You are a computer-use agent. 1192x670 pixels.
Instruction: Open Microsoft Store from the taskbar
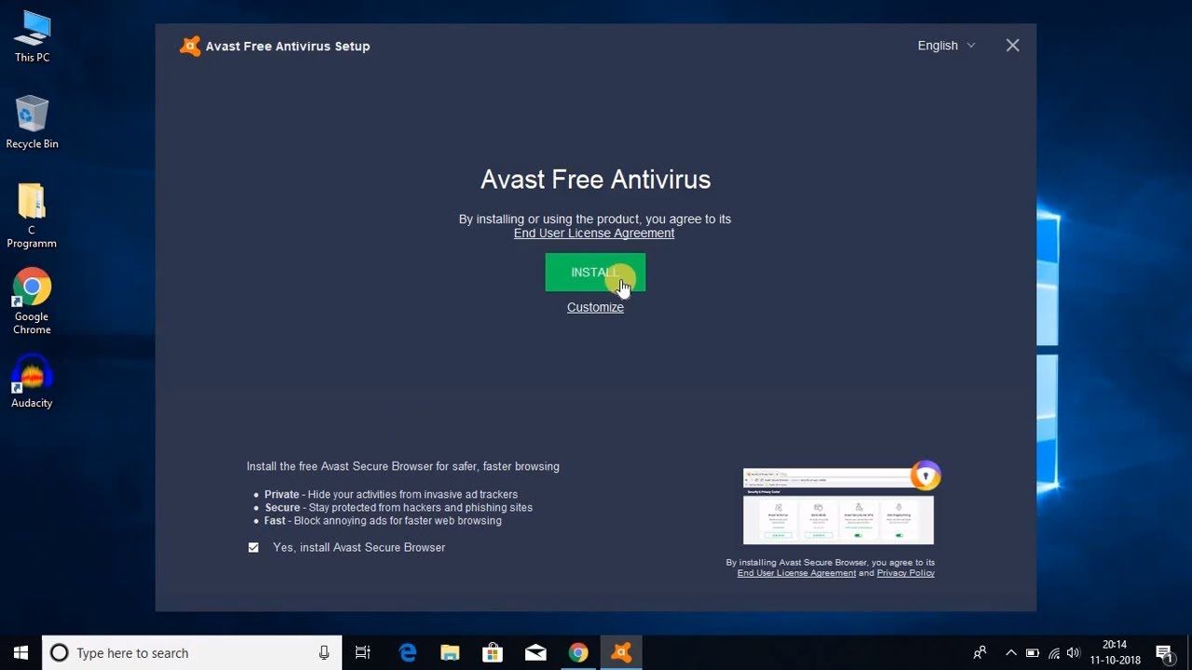[493, 652]
